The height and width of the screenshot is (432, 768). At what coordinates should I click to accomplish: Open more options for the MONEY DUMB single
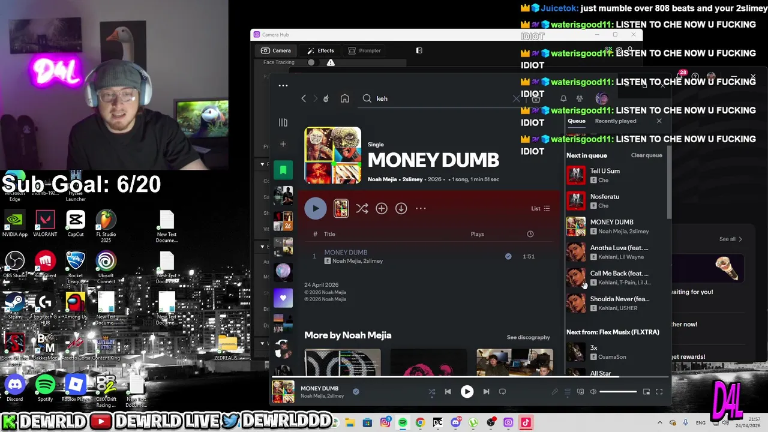click(421, 208)
